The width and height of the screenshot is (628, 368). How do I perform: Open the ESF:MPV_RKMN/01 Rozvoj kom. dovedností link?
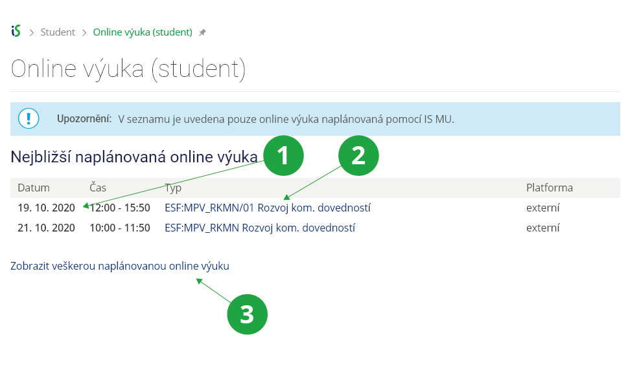point(268,208)
